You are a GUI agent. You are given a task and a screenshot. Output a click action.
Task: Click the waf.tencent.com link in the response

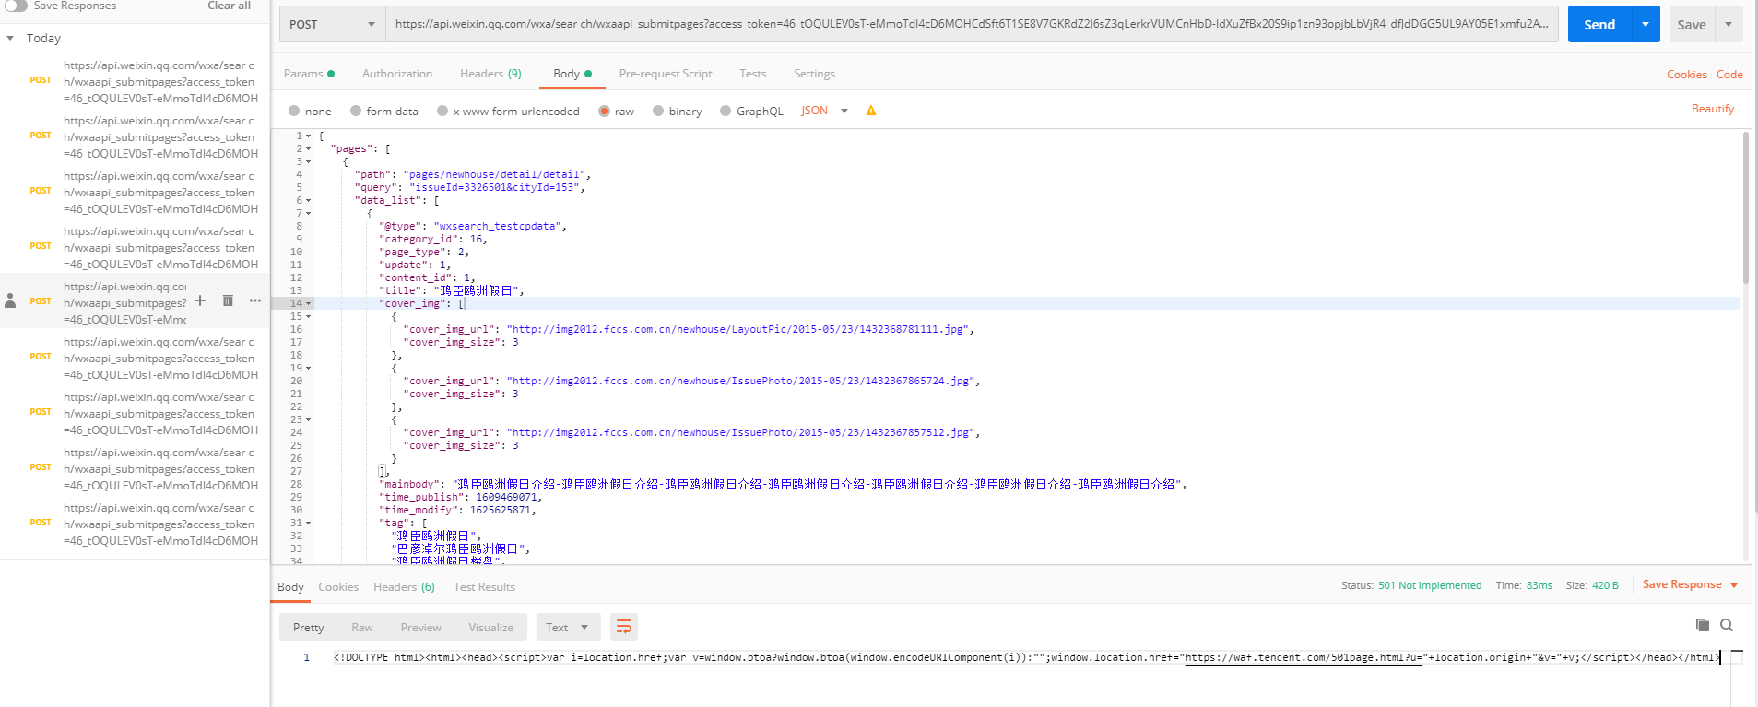(1304, 657)
